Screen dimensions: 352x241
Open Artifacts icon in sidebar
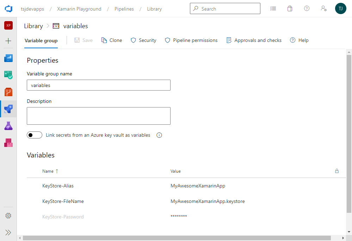(x=8, y=143)
